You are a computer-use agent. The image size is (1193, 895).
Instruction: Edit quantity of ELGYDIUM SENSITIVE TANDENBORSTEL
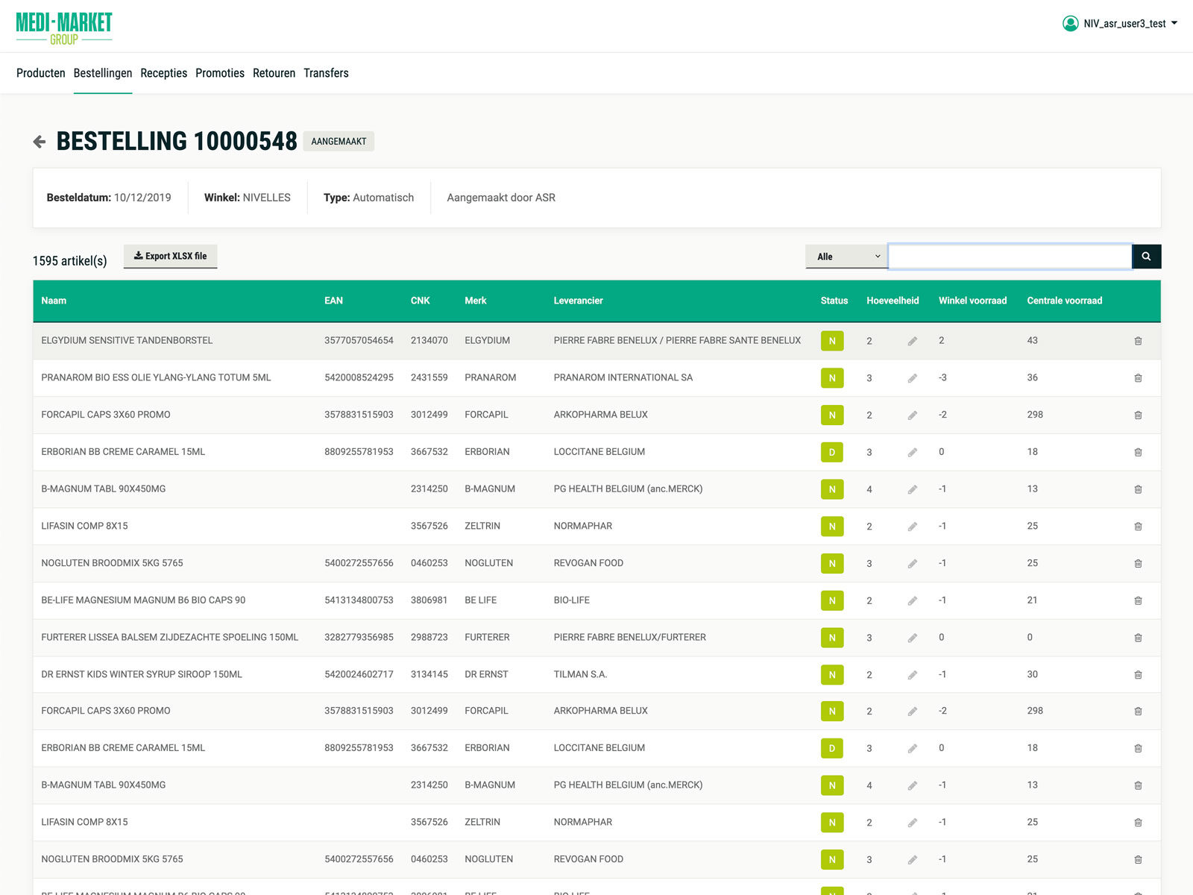pyautogui.click(x=913, y=340)
